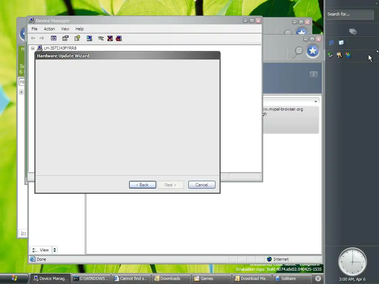Click the light globe sidebar icon
Image resolution: width=379 pixels, height=284 pixels.
pyautogui.click(x=341, y=43)
